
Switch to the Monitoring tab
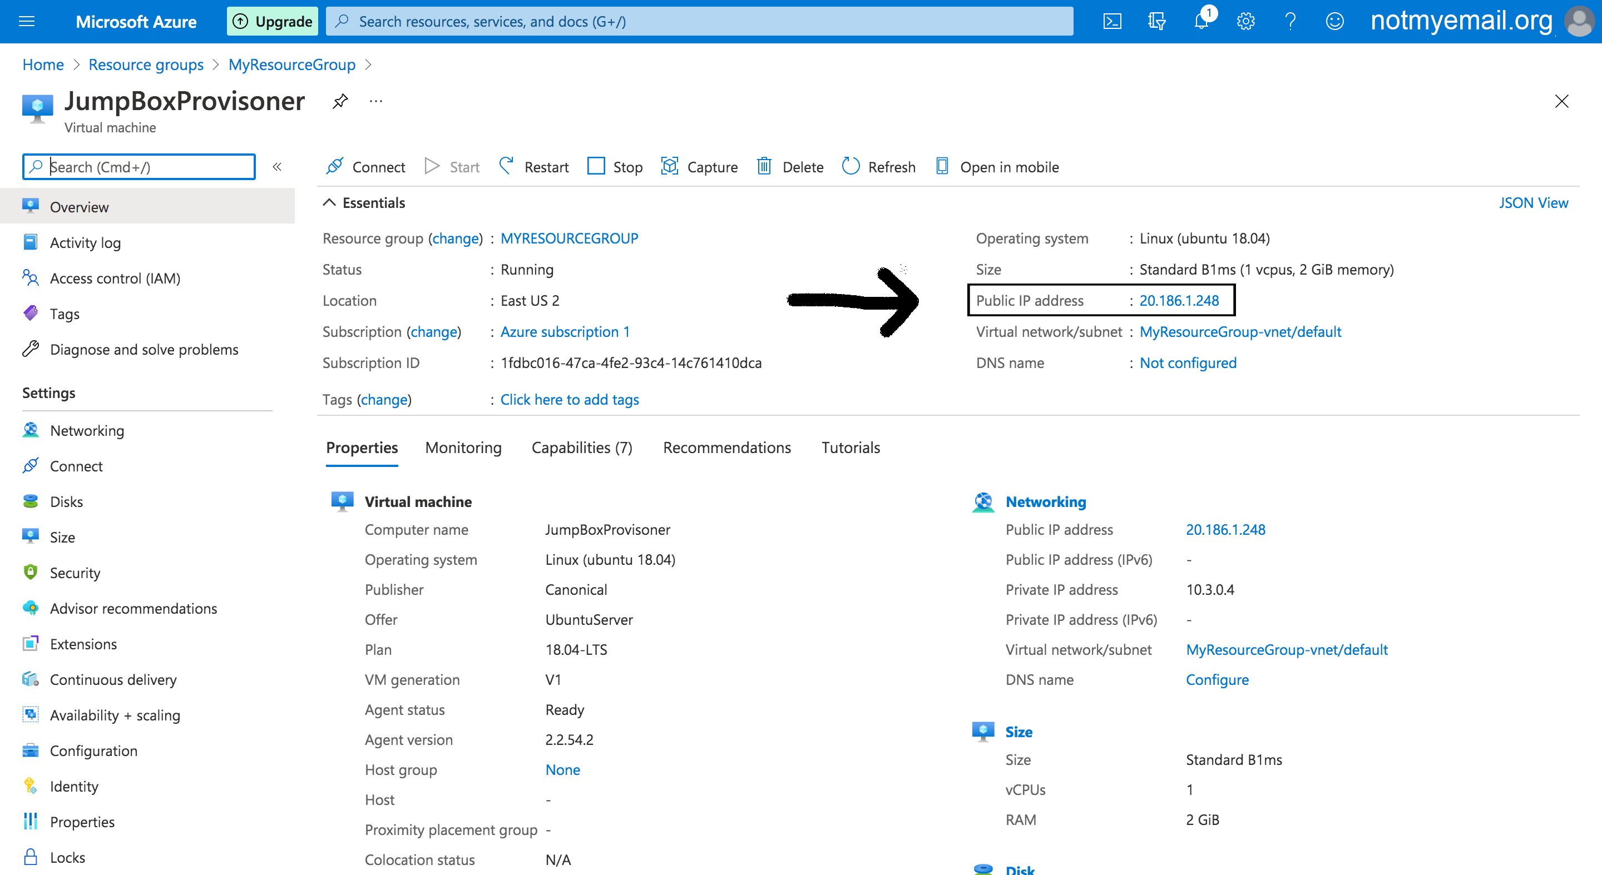[x=463, y=448]
